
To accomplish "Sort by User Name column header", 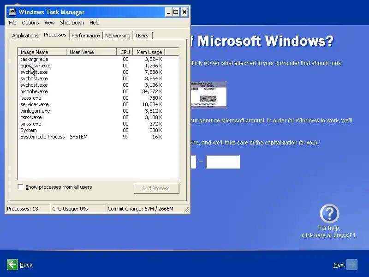I will coord(92,52).
